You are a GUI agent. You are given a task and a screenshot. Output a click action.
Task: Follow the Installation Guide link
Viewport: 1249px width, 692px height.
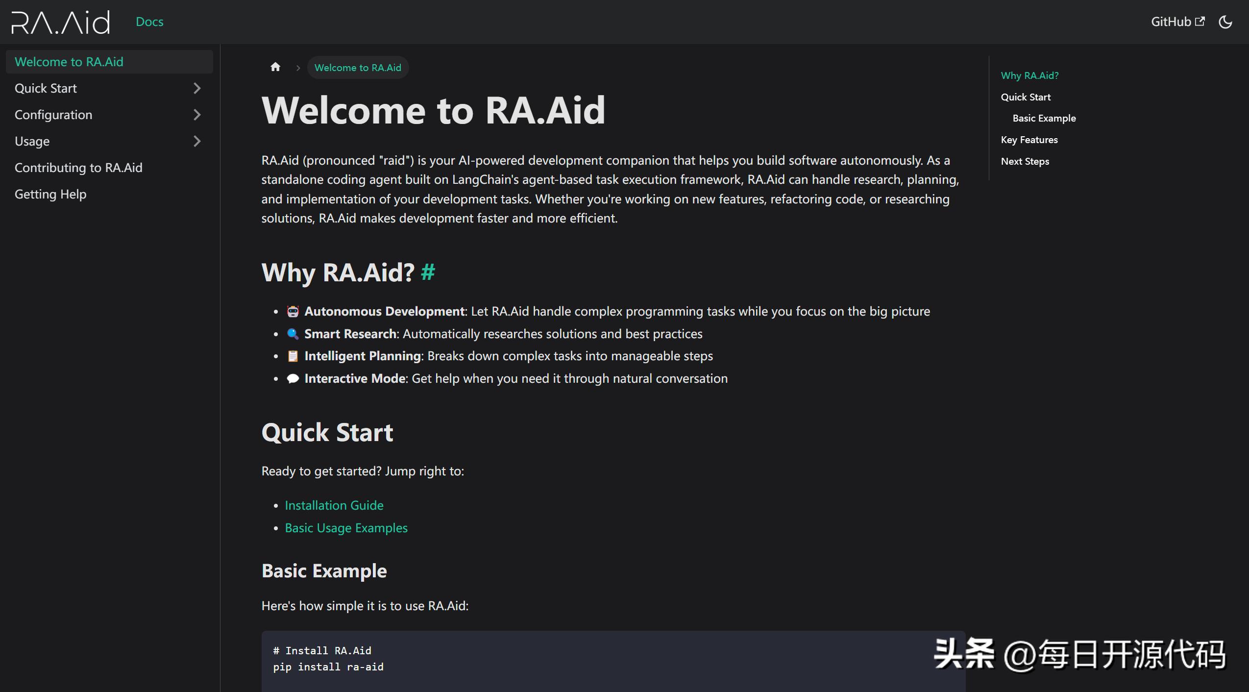coord(334,505)
